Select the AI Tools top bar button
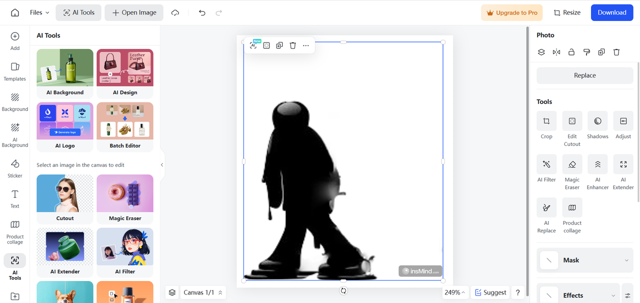This screenshot has height=303, width=640. coord(78,12)
